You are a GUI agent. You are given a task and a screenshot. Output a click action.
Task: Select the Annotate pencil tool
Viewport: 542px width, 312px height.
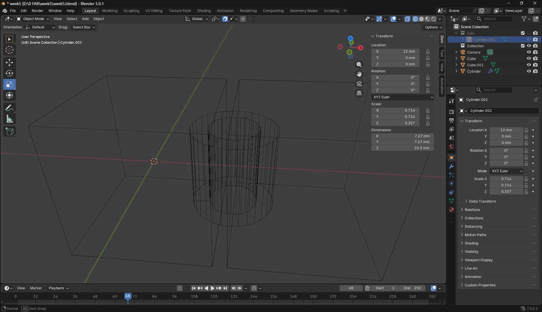[9, 108]
